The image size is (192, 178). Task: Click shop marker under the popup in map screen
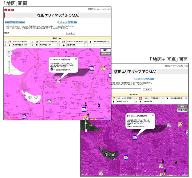coord(58,81)
